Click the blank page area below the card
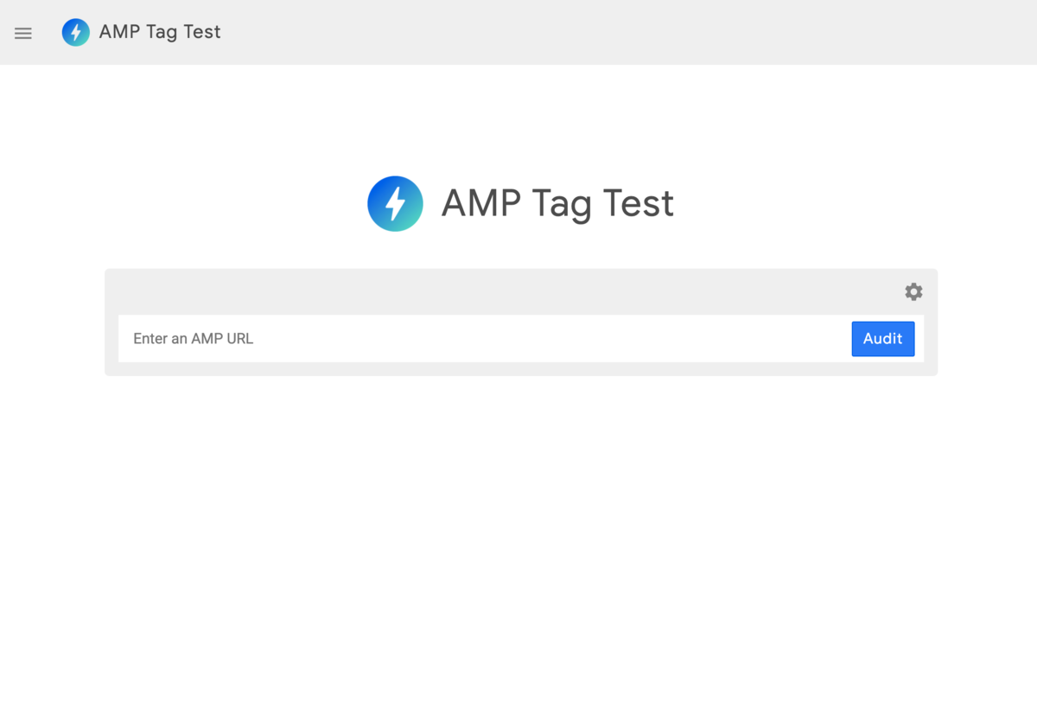The height and width of the screenshot is (728, 1037). point(518,536)
